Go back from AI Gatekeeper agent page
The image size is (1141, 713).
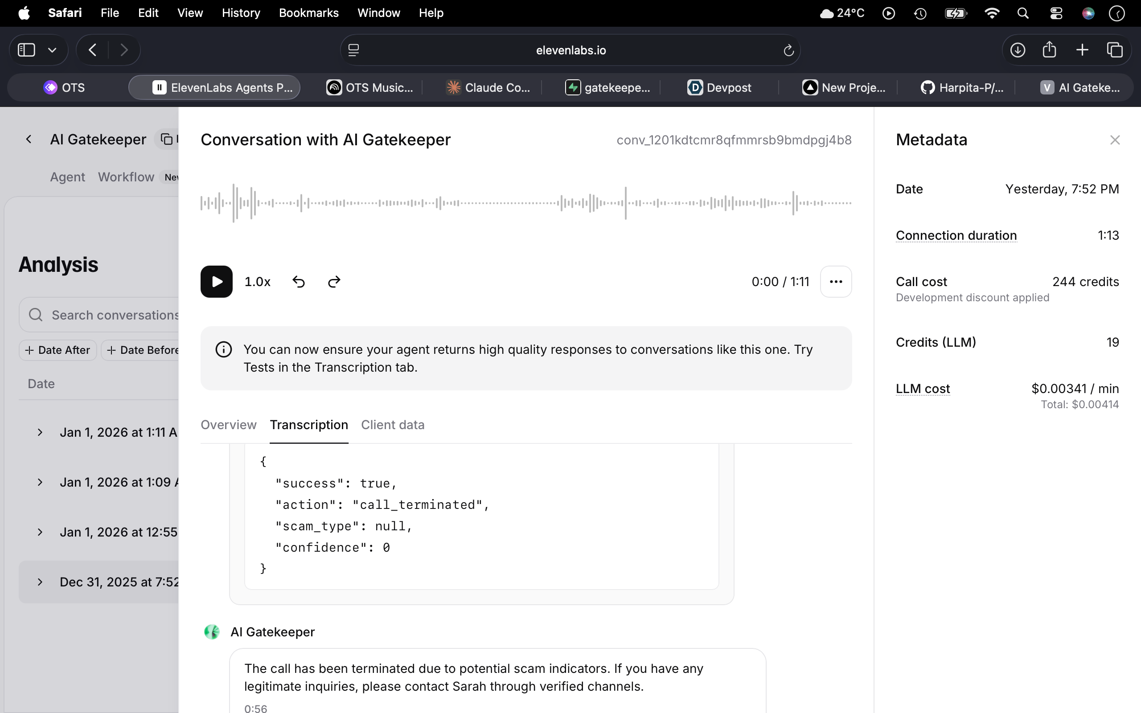(29, 139)
